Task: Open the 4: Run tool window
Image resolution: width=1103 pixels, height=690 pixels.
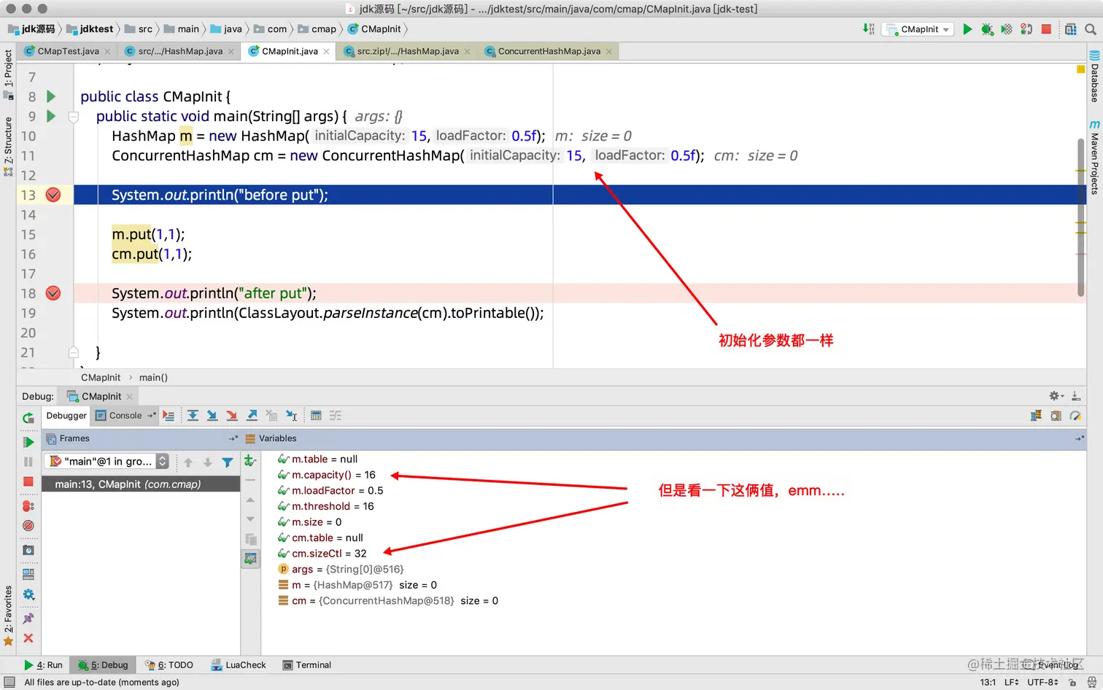Action: 43,665
